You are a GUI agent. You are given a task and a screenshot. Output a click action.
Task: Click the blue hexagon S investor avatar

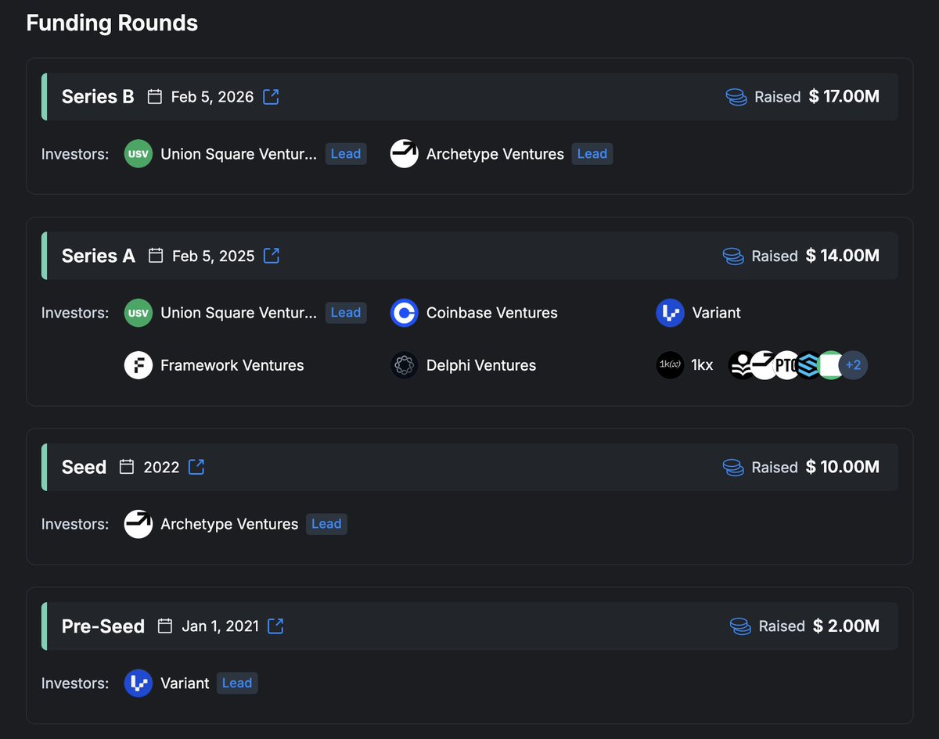tap(808, 365)
